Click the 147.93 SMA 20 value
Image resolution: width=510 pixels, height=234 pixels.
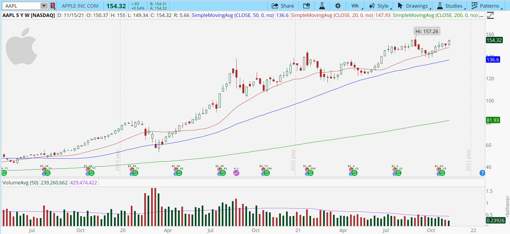(x=383, y=15)
